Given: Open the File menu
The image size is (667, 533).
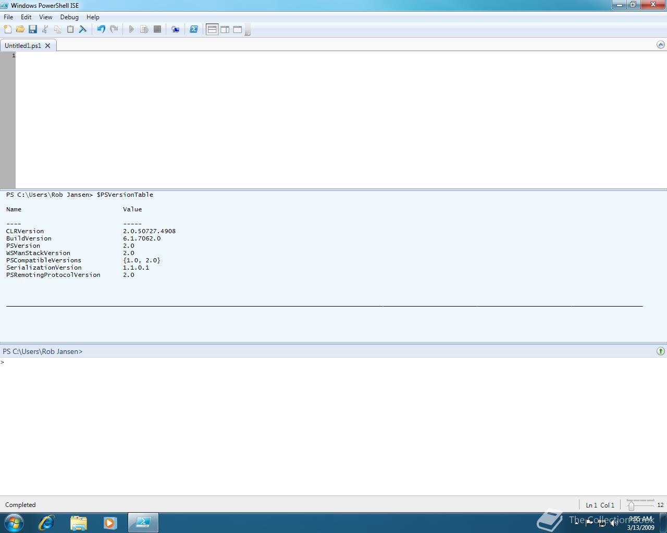Looking at the screenshot, I should coord(8,17).
